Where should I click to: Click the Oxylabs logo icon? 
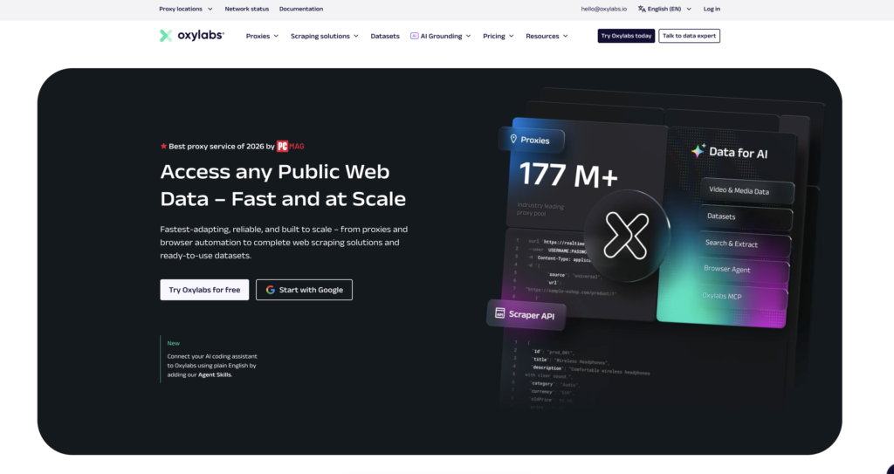166,36
